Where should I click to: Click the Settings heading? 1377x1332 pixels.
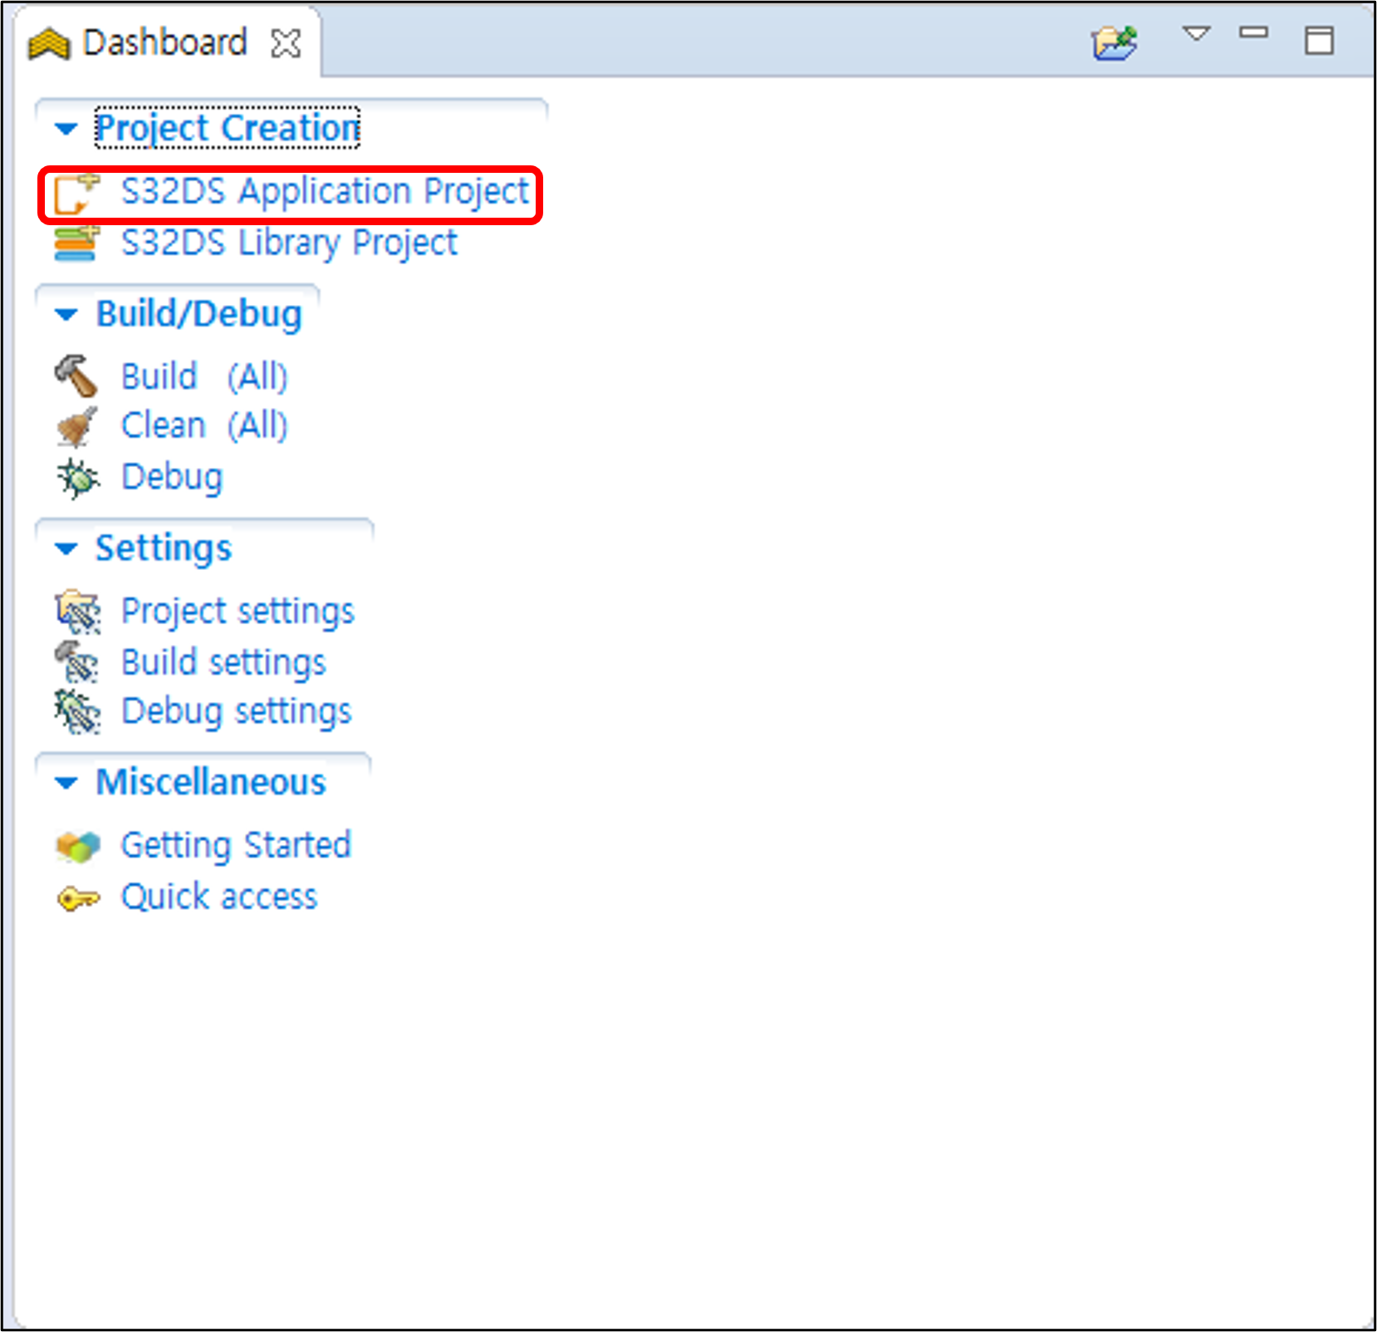(x=164, y=548)
